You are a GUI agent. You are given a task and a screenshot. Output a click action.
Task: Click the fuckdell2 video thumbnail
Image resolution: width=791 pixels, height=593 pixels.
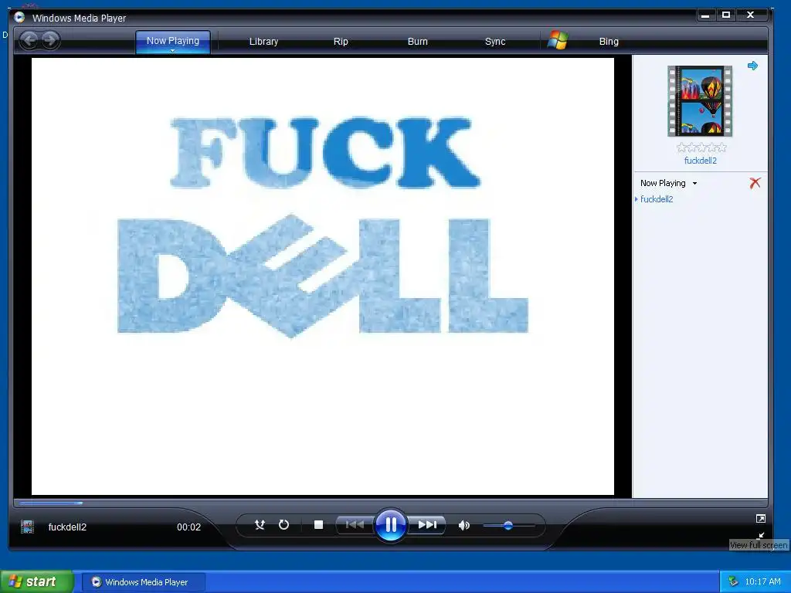click(700, 101)
